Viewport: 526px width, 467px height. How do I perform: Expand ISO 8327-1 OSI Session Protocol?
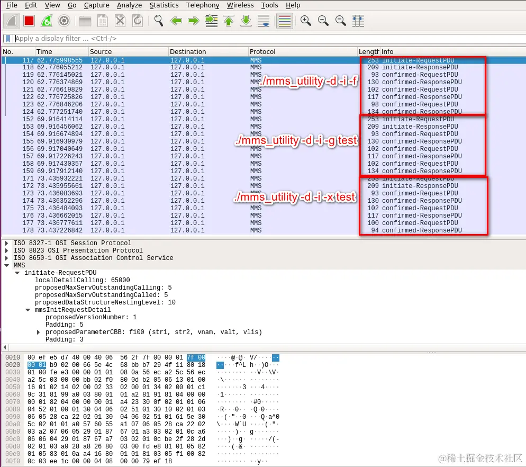coord(6,243)
